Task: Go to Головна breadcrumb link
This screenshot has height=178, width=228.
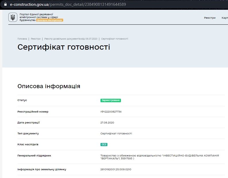Action: click(22, 39)
